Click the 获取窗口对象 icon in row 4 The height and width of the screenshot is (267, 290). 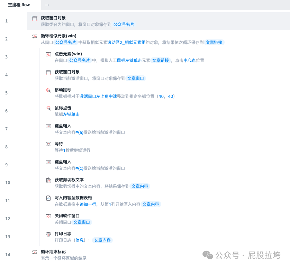click(48, 72)
